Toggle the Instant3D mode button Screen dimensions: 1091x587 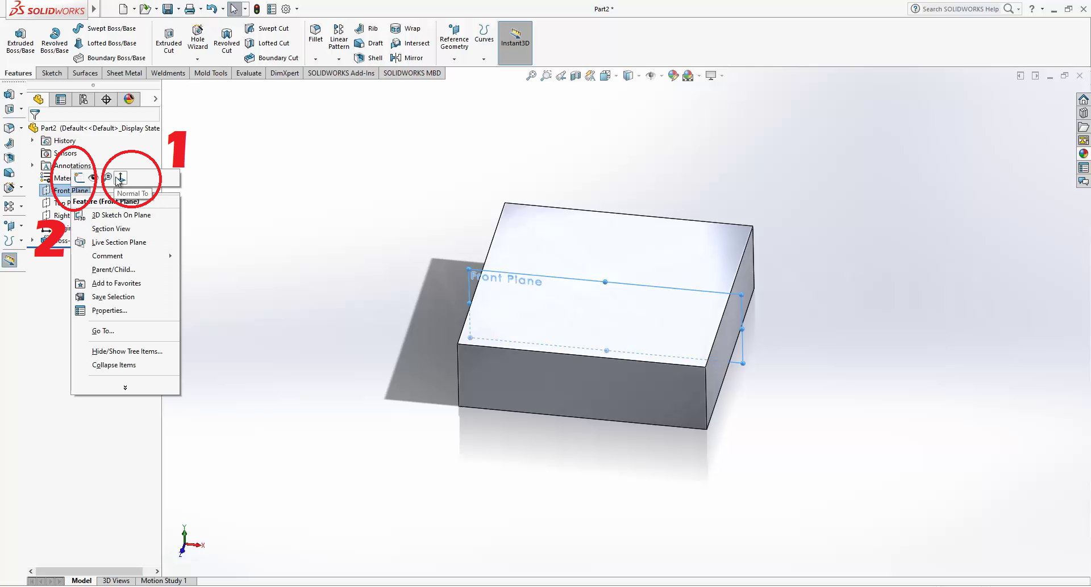[515, 37]
